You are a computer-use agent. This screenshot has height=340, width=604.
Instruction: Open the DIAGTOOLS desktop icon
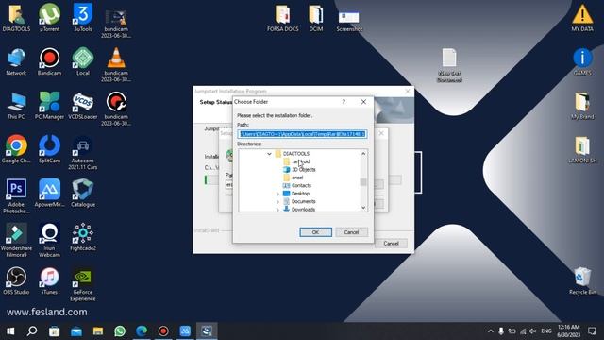point(16,18)
